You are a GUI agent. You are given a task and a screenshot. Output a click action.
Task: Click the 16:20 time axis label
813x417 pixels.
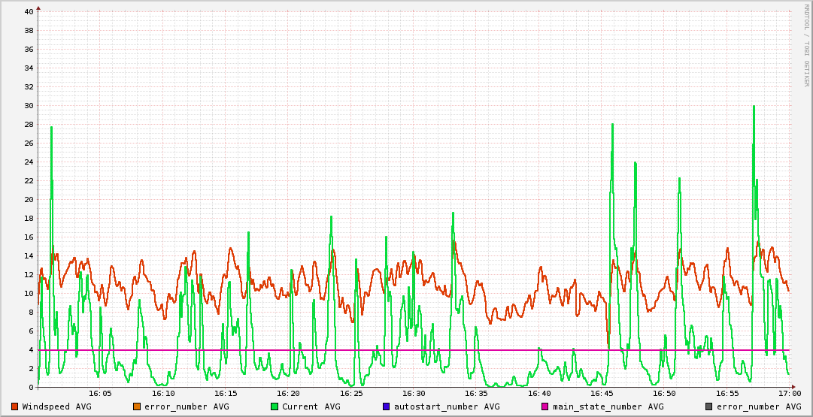point(289,394)
